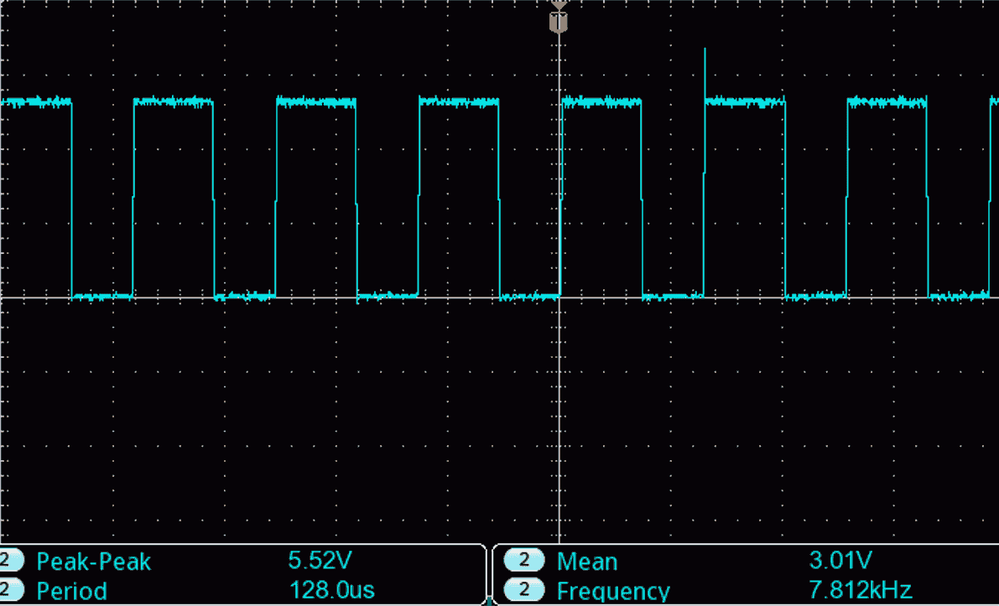Click the channel 2 badge beside Frequency
The height and width of the screenshot is (606, 999).
pyautogui.click(x=524, y=590)
